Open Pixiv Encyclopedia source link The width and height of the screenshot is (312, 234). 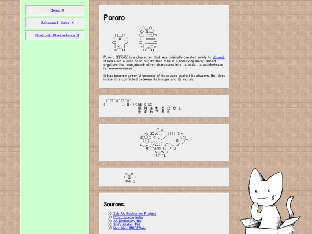coord(128,217)
